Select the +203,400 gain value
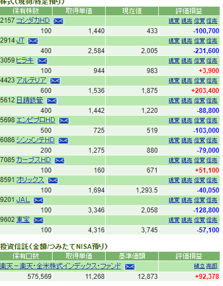Viewport: 223px width, 286px height. (205, 91)
